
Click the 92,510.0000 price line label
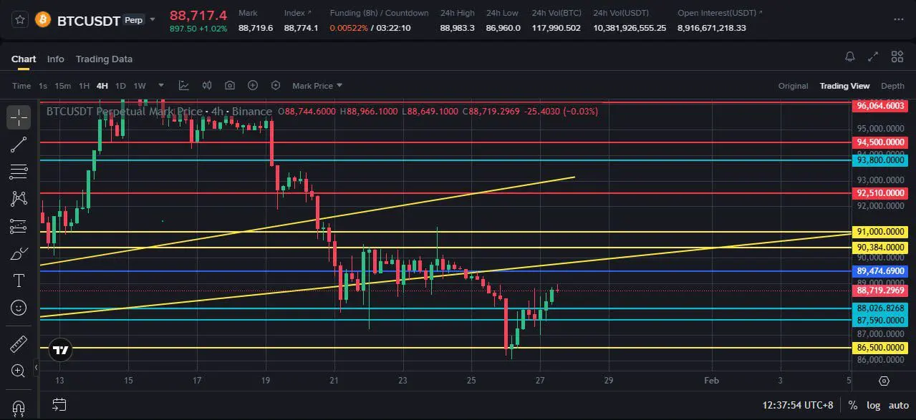pyautogui.click(x=880, y=193)
